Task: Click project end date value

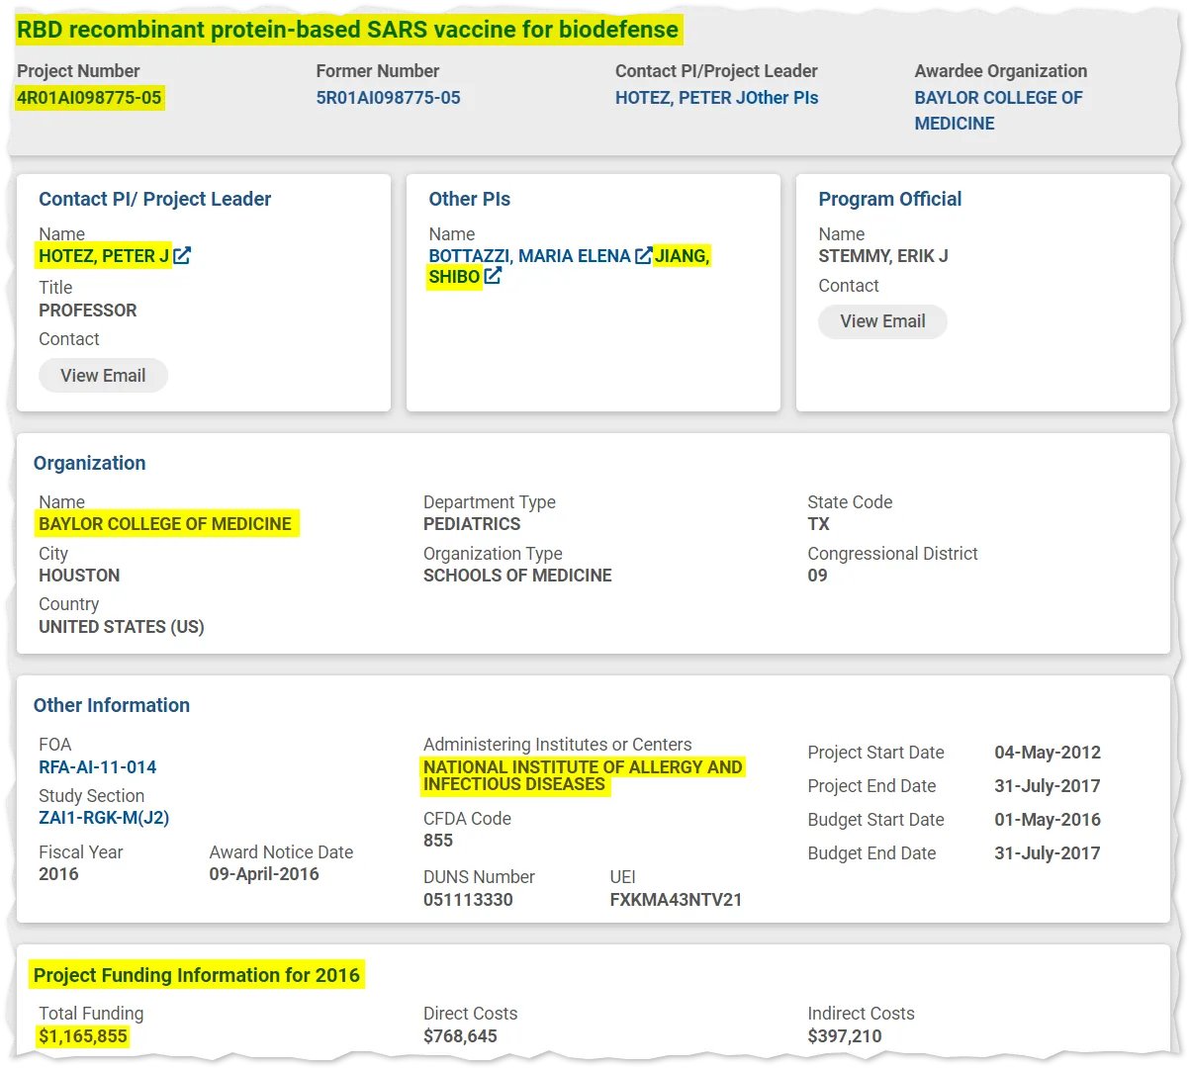Action: click(x=1048, y=786)
